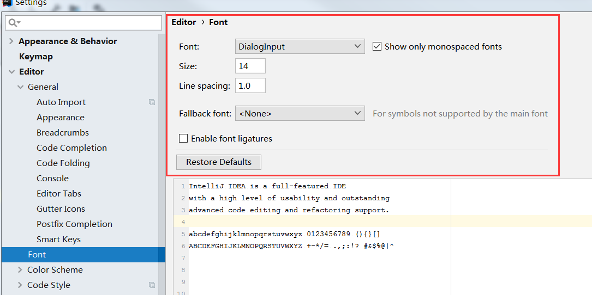Select the highlighted Font tree item
The height and width of the screenshot is (295, 592).
coord(83,255)
